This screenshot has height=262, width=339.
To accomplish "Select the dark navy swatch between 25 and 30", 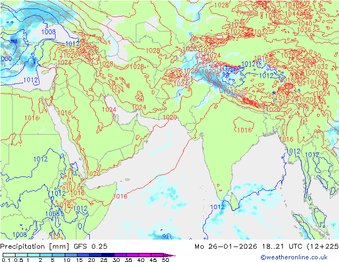I will tap(108, 255).
